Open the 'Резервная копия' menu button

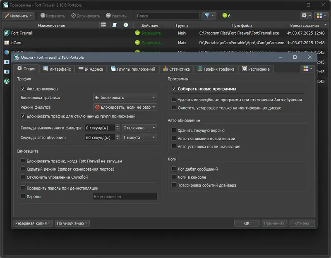pyautogui.click(x=33, y=223)
